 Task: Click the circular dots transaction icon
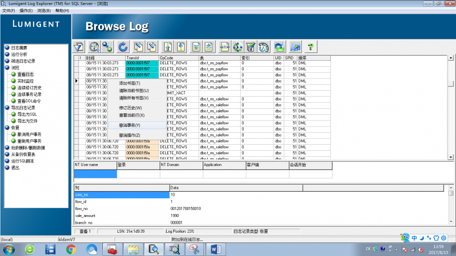(238, 47)
